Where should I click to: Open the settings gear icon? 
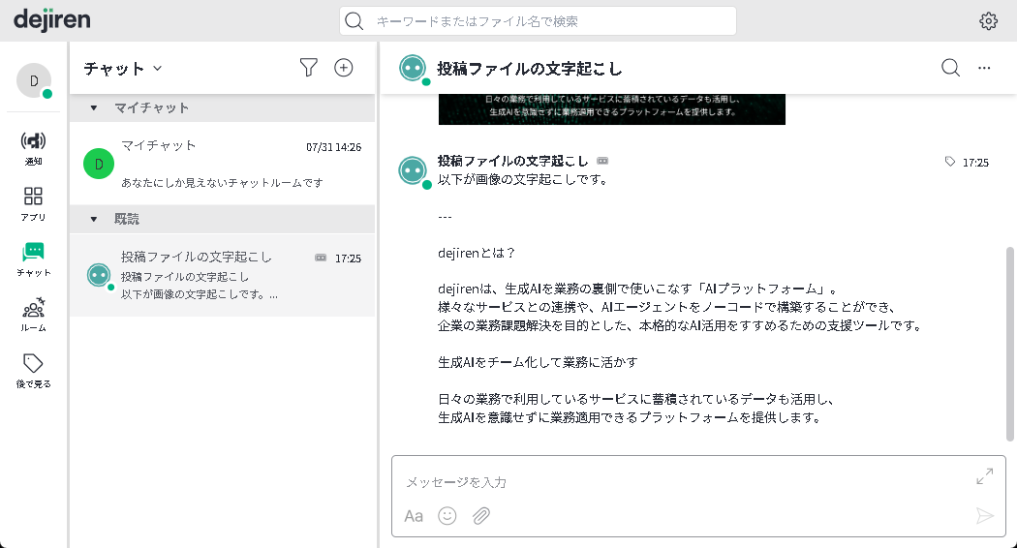point(988,21)
